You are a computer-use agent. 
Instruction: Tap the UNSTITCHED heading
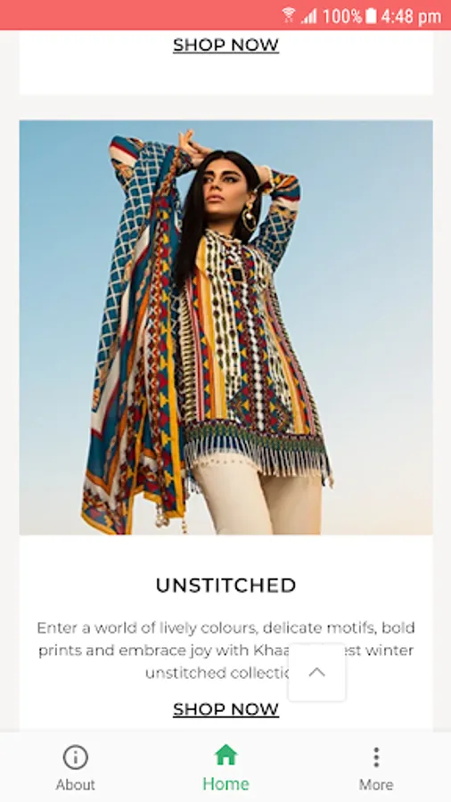coord(226,585)
